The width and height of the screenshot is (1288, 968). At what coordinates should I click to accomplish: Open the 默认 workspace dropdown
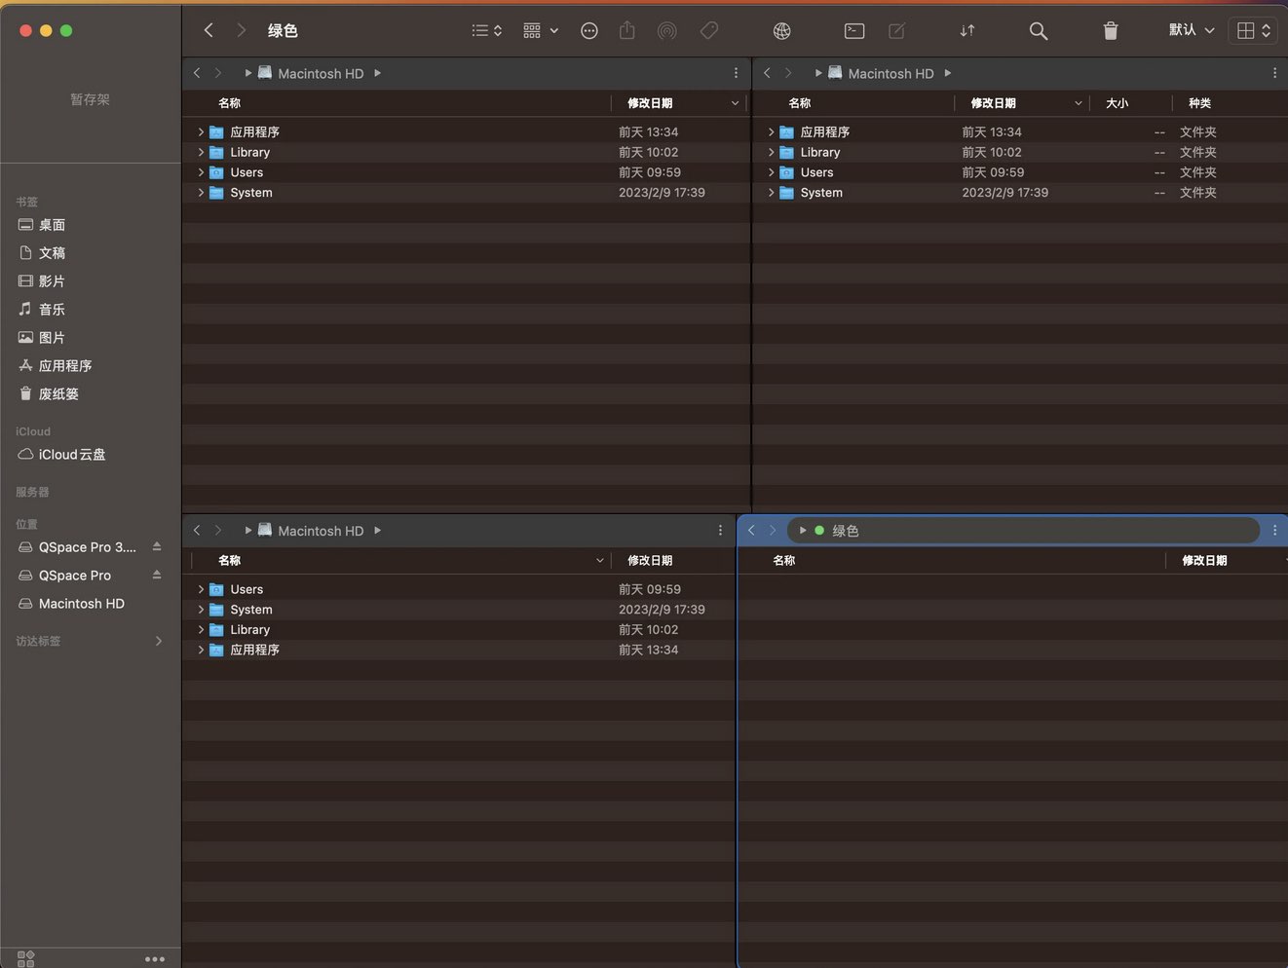(1192, 30)
